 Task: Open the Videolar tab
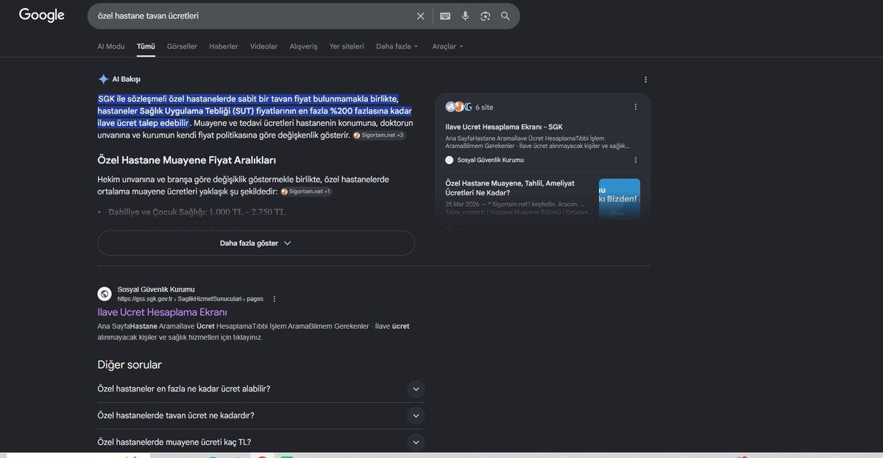pyautogui.click(x=264, y=46)
